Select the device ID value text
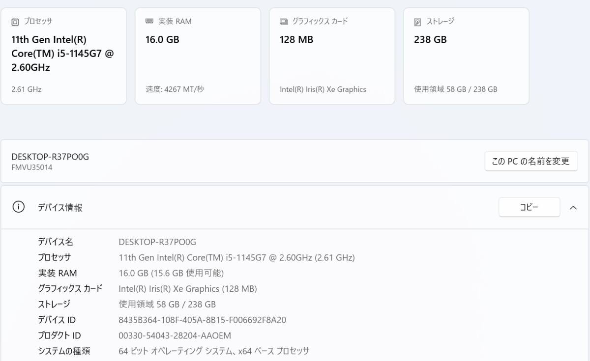 (x=203, y=320)
